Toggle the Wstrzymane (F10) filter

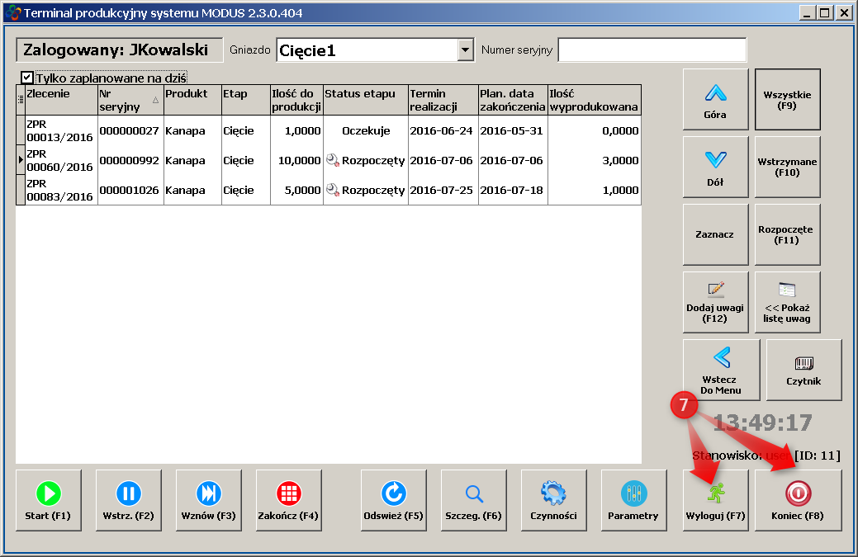(x=787, y=168)
